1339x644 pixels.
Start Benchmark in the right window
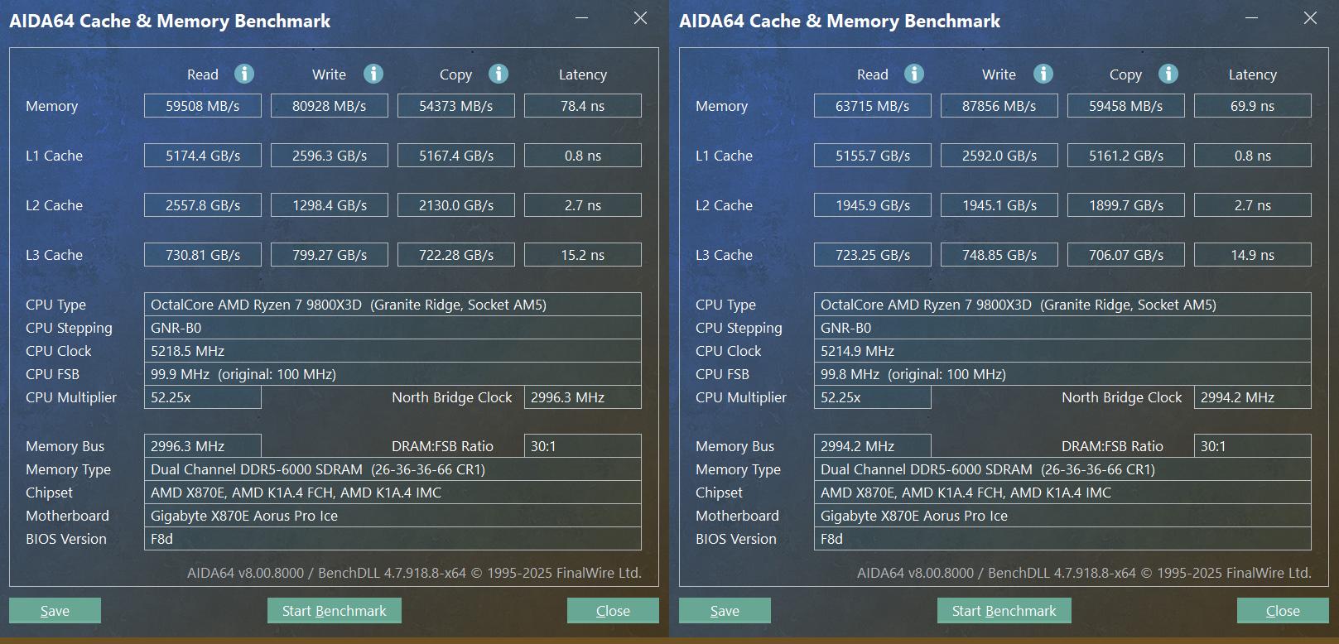(x=1004, y=611)
